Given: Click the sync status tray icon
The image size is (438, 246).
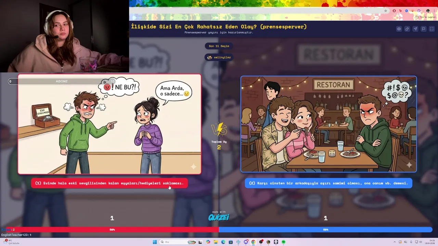Looking at the screenshot, I should point(400,242).
